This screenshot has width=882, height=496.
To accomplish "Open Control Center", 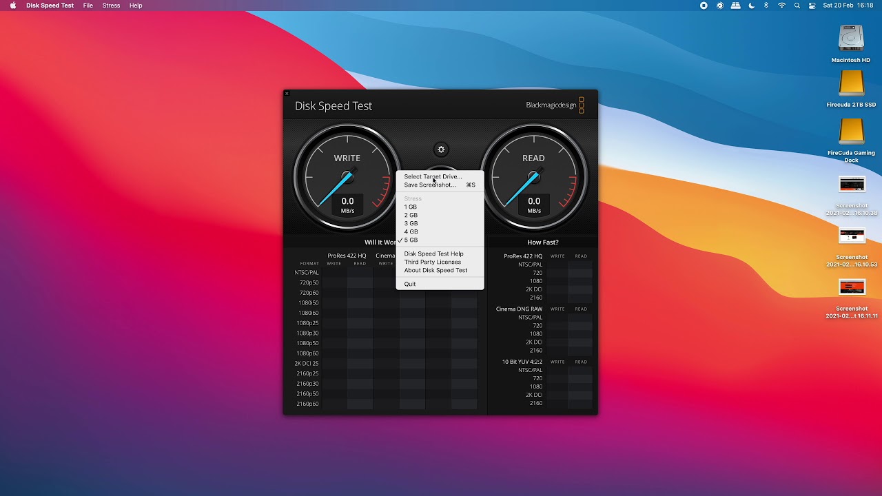I will (812, 6).
